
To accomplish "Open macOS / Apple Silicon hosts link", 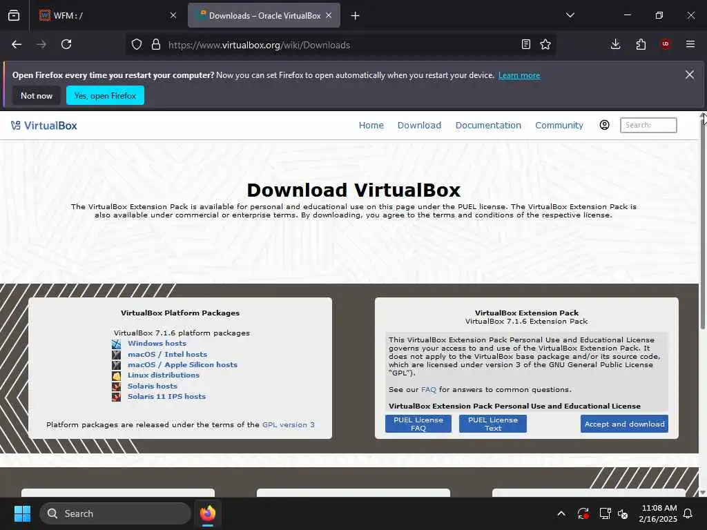I will [x=182, y=364].
